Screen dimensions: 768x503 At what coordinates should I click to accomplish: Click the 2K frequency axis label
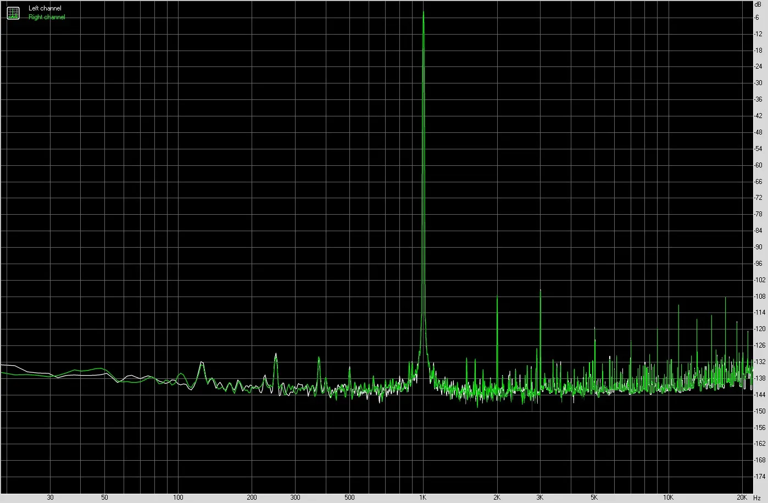pyautogui.click(x=497, y=498)
